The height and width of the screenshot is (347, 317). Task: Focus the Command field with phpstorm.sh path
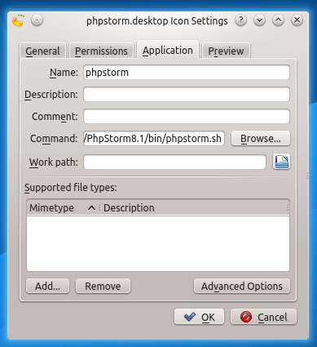154,138
